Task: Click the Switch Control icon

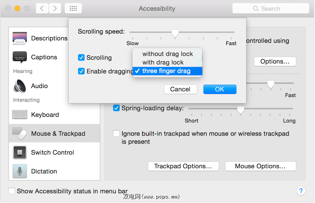Action: (20, 152)
